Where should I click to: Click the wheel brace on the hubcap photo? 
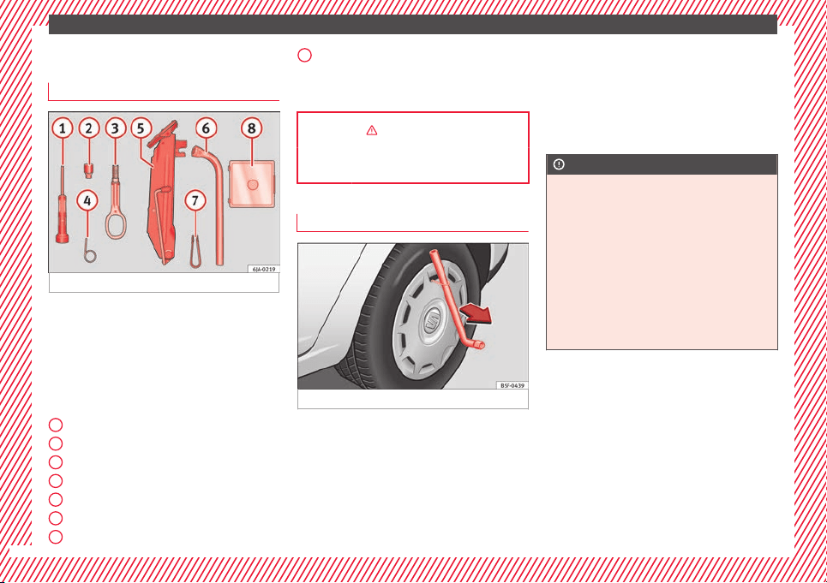pos(456,299)
